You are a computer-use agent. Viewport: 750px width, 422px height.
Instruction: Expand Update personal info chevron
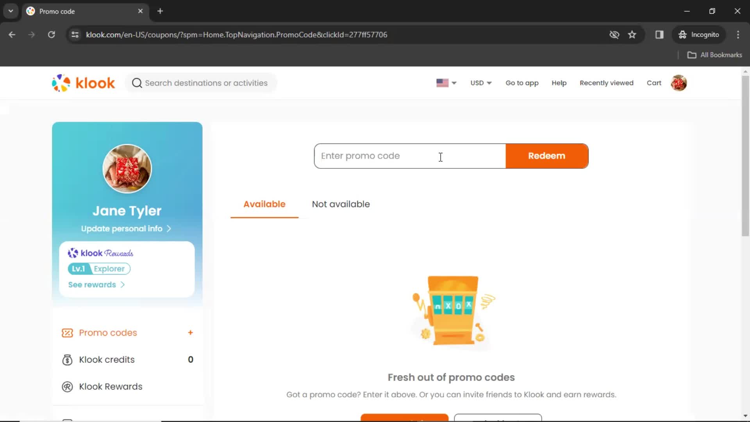tap(169, 229)
